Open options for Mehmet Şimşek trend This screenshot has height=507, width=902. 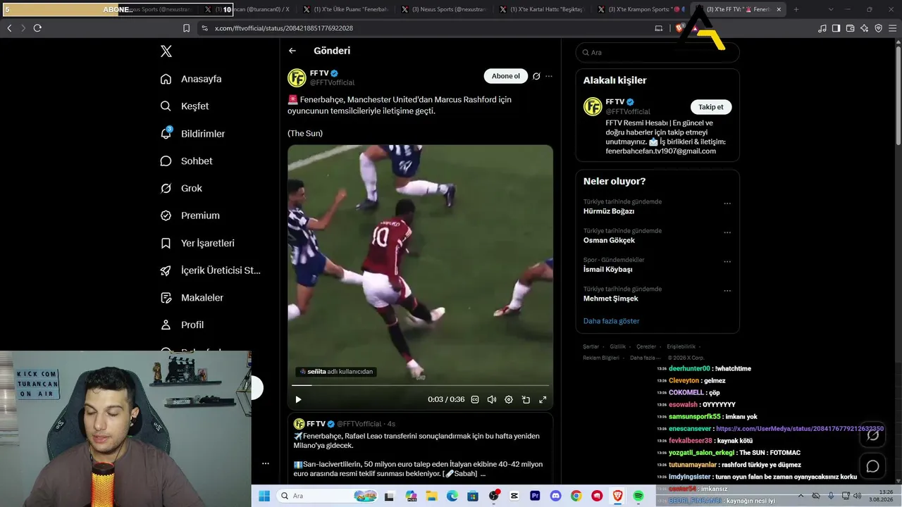point(727,290)
